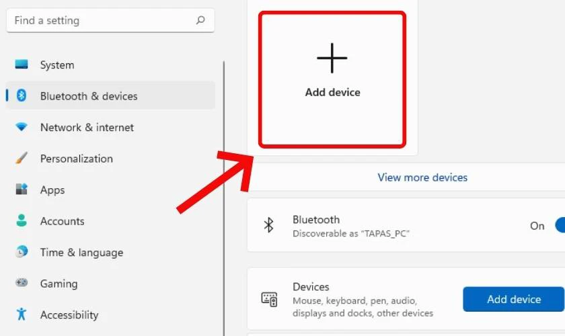Select Bluetooth & devices in the sidebar
This screenshot has height=336, width=565.
[x=88, y=96]
